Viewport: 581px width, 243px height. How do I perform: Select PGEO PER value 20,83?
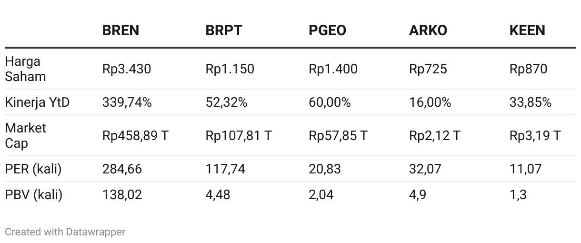point(324,169)
